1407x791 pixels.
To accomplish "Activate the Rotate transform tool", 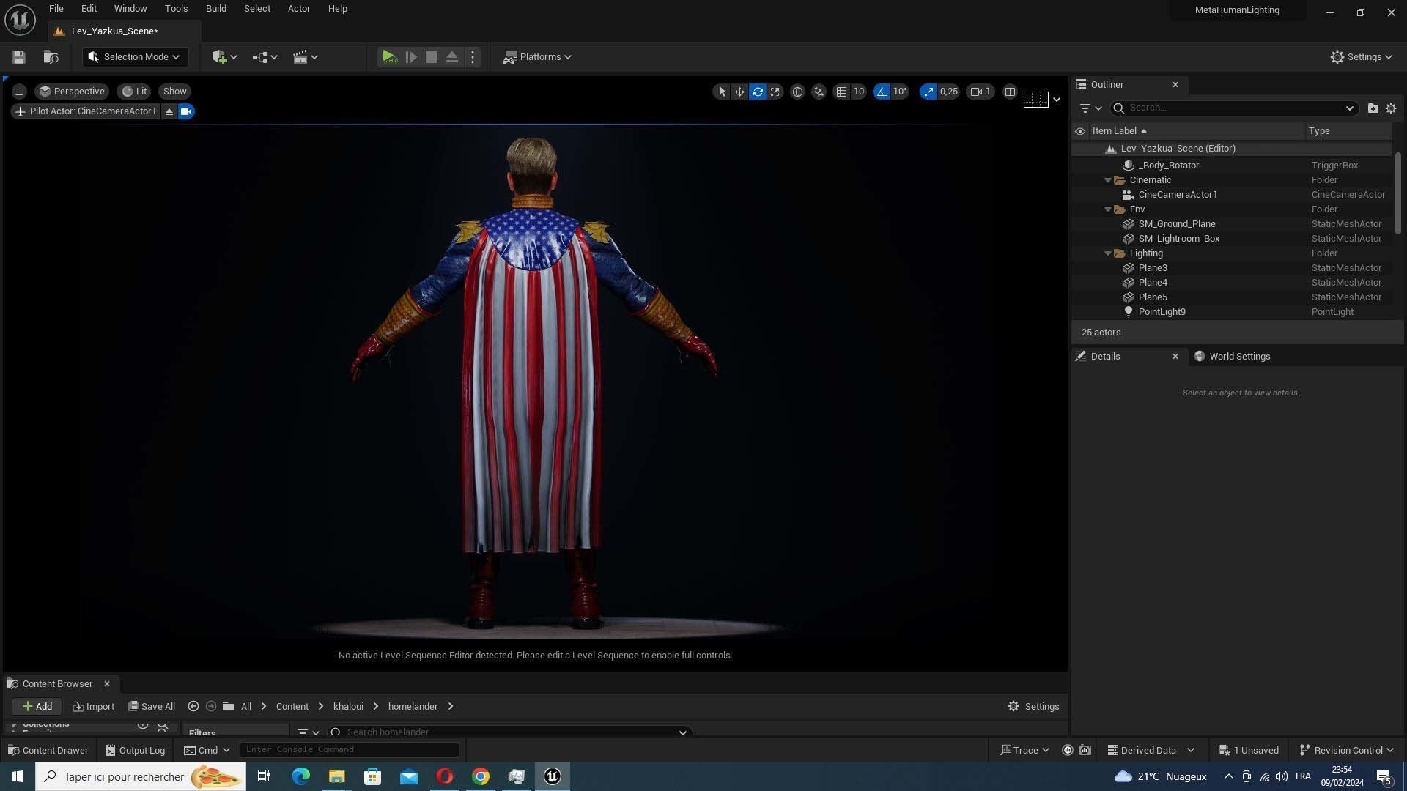I will coord(758,92).
